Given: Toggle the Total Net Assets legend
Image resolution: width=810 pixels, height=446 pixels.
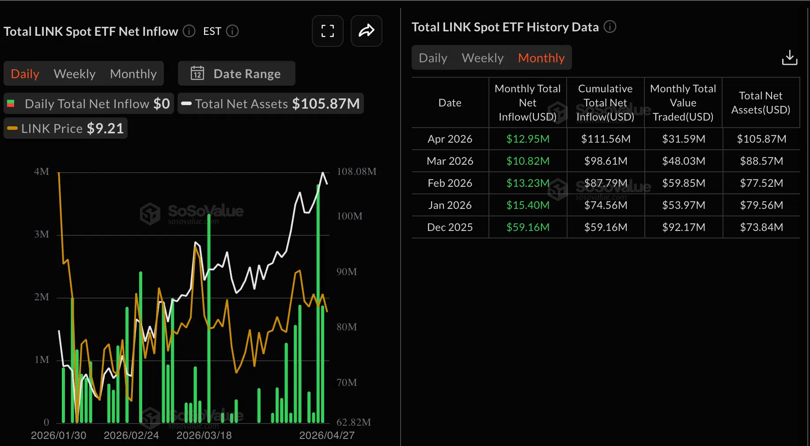Looking at the screenshot, I should click(x=271, y=103).
